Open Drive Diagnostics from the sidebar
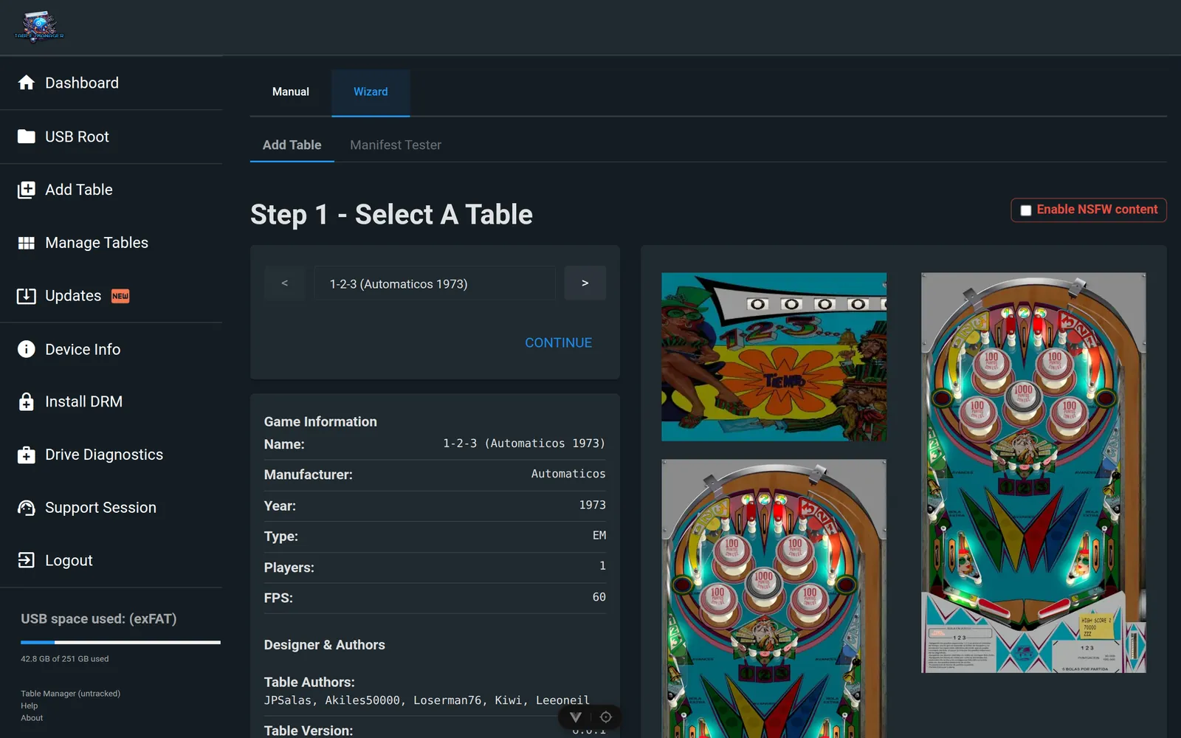 point(111,455)
